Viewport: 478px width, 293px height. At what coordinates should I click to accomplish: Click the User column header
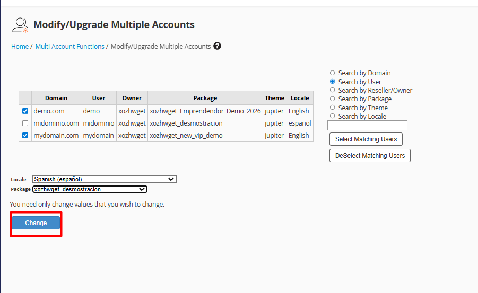(99, 98)
